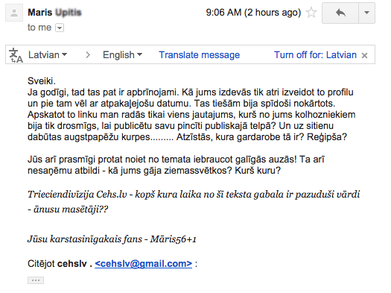Click the translate language icon
391x293 pixels.
[16, 55]
